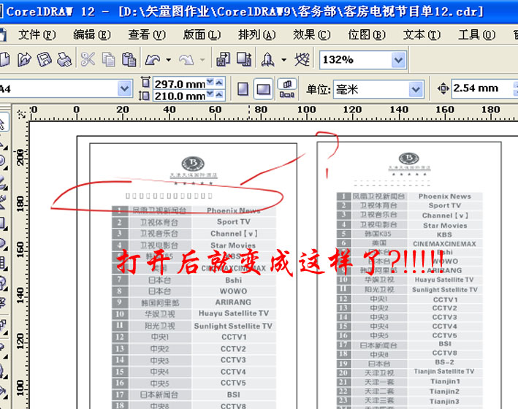
Task: Open the 文本(T) menu
Action: coord(422,34)
